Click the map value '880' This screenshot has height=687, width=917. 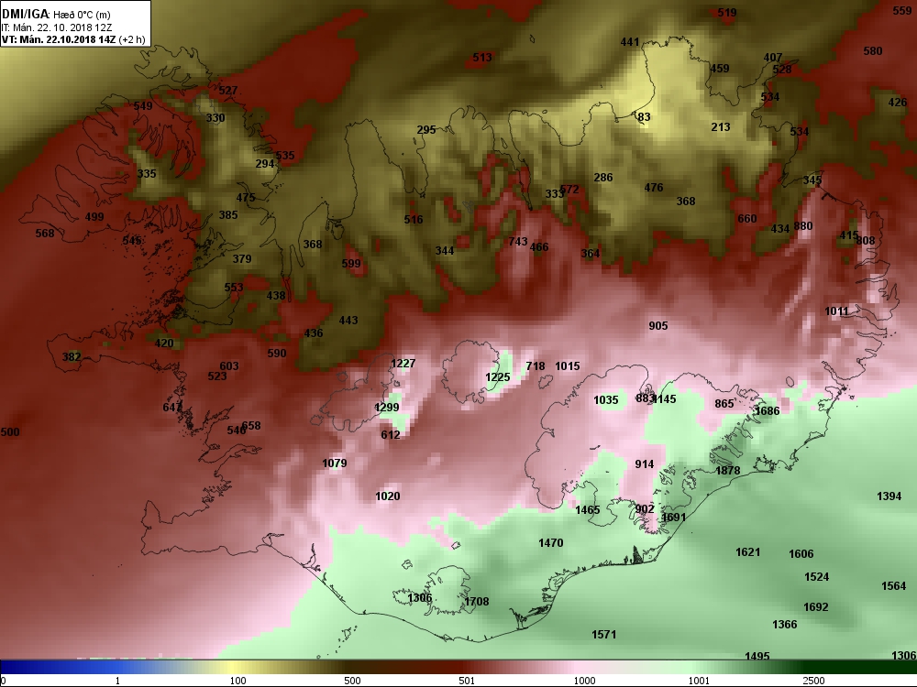[803, 226]
